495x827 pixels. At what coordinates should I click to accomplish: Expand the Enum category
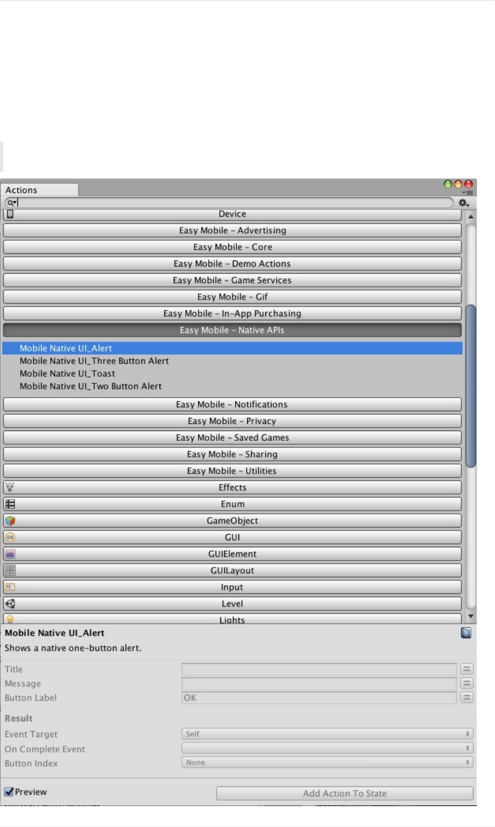(x=232, y=504)
